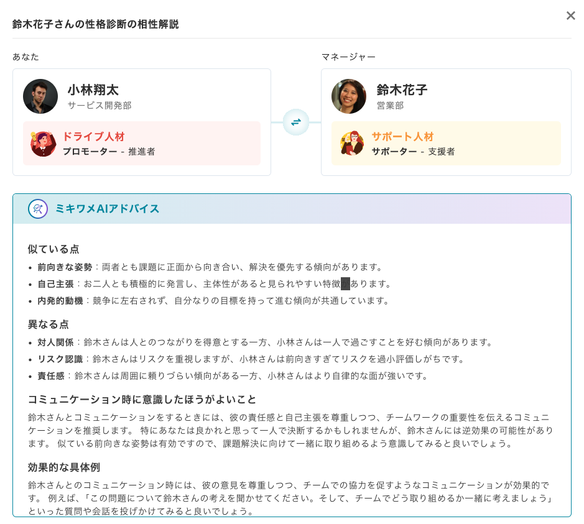Click the リスク認識 bullet label
This screenshot has width=584, height=524.
[x=60, y=359]
